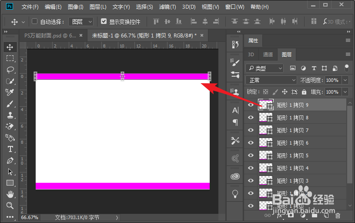Select layer thumbnail of 矩形 1 拷贝 3

(x=266, y=181)
